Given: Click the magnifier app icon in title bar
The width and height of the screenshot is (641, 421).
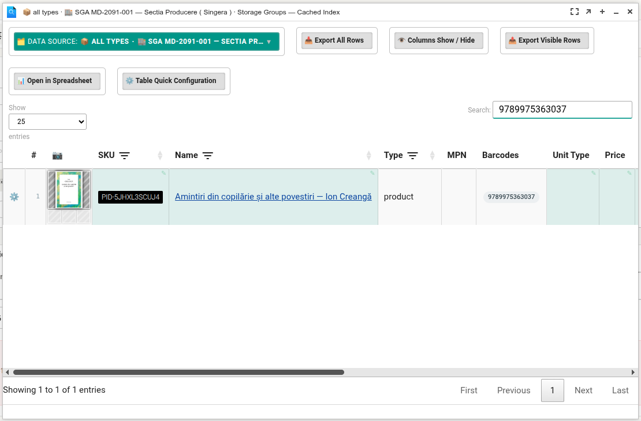Looking at the screenshot, I should click(x=12, y=12).
